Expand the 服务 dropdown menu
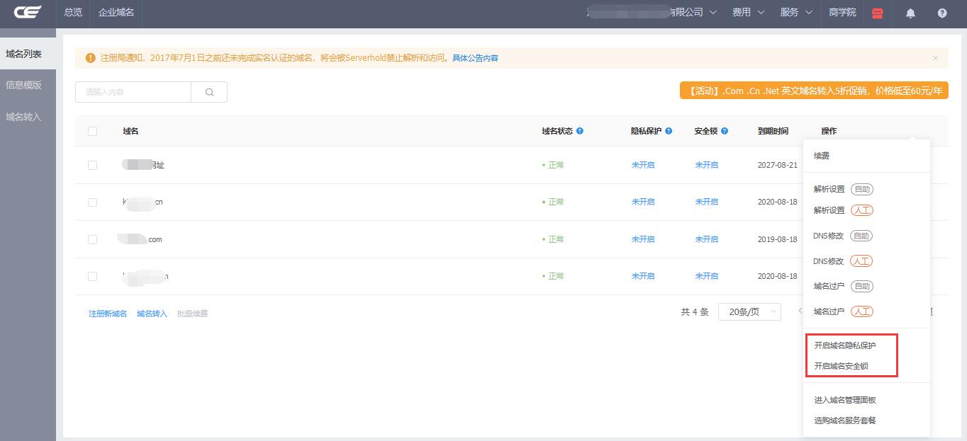967x441 pixels. coord(795,13)
